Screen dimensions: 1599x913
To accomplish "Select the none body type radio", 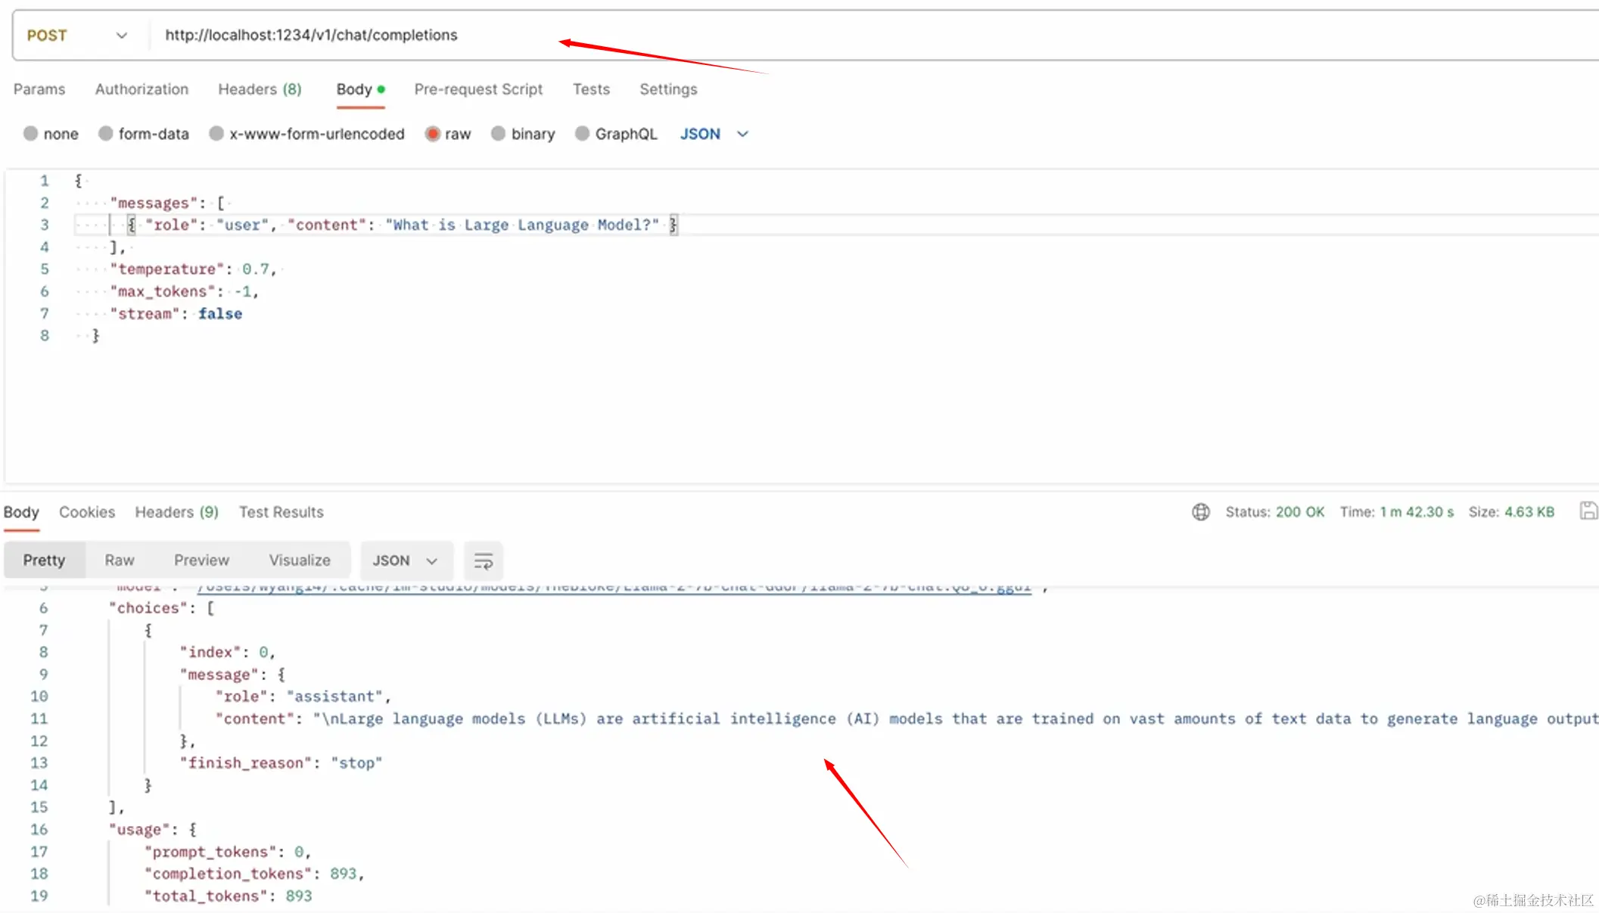I will tap(31, 134).
